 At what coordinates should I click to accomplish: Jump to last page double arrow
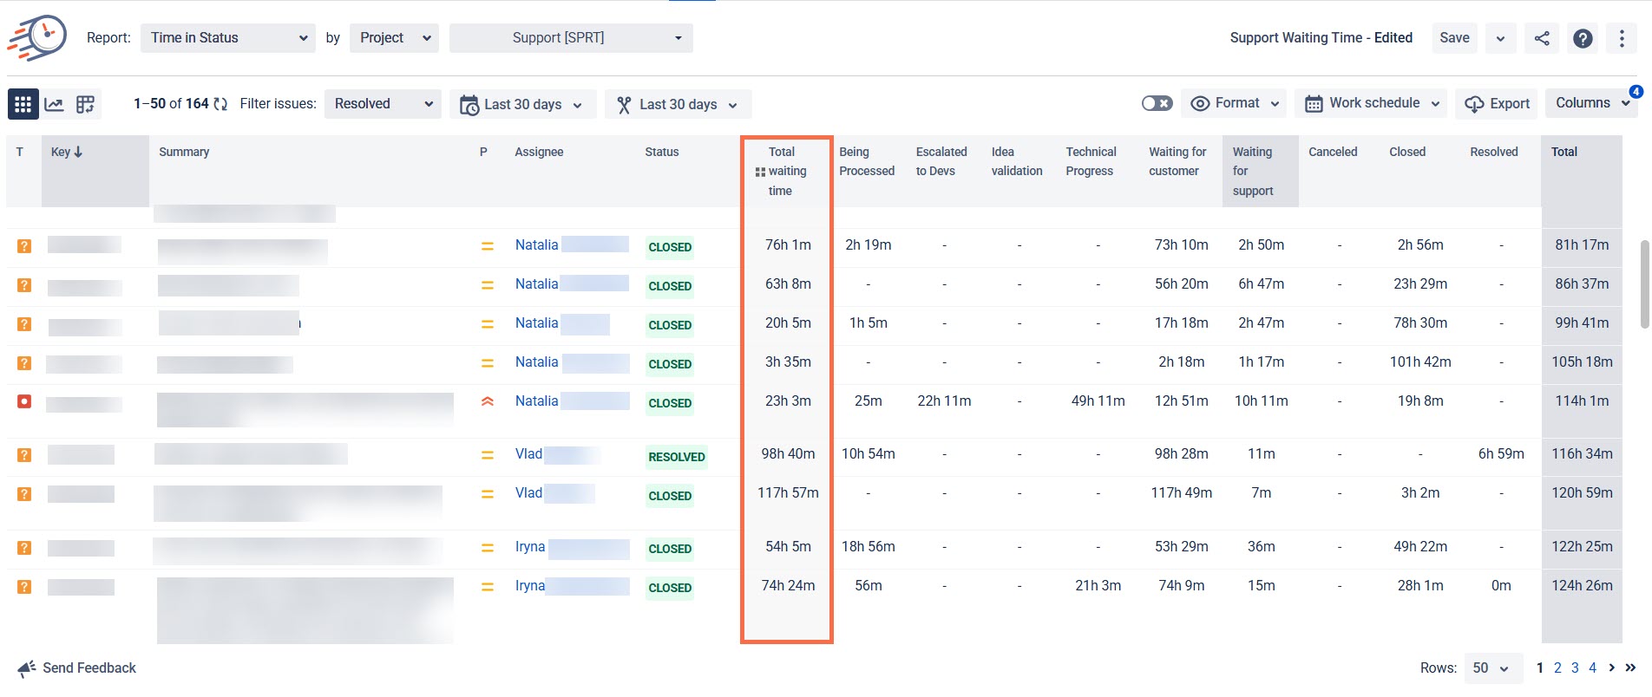click(1630, 668)
